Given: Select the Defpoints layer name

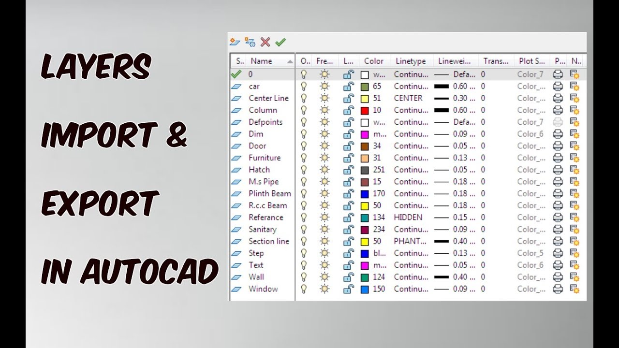Looking at the screenshot, I should coord(265,122).
